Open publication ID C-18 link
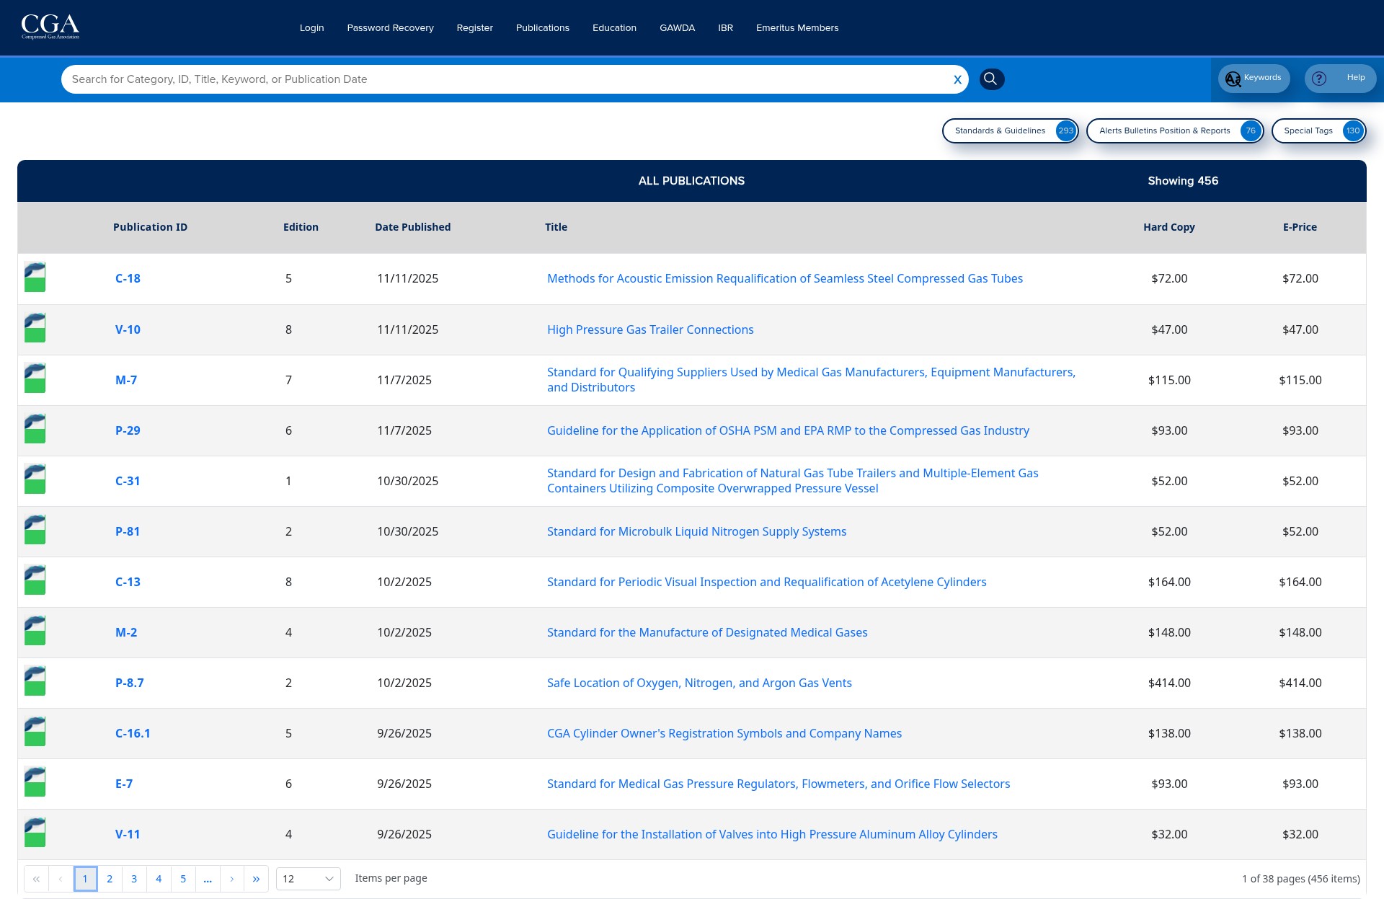This screenshot has height=899, width=1384. (x=128, y=278)
